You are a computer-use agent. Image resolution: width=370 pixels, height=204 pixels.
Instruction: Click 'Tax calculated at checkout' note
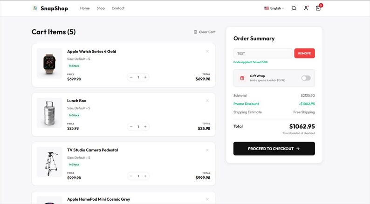coord(299,133)
